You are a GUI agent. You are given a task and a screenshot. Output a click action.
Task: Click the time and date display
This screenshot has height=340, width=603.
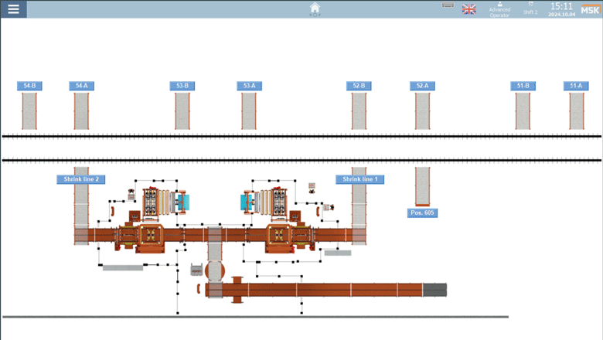[561, 9]
